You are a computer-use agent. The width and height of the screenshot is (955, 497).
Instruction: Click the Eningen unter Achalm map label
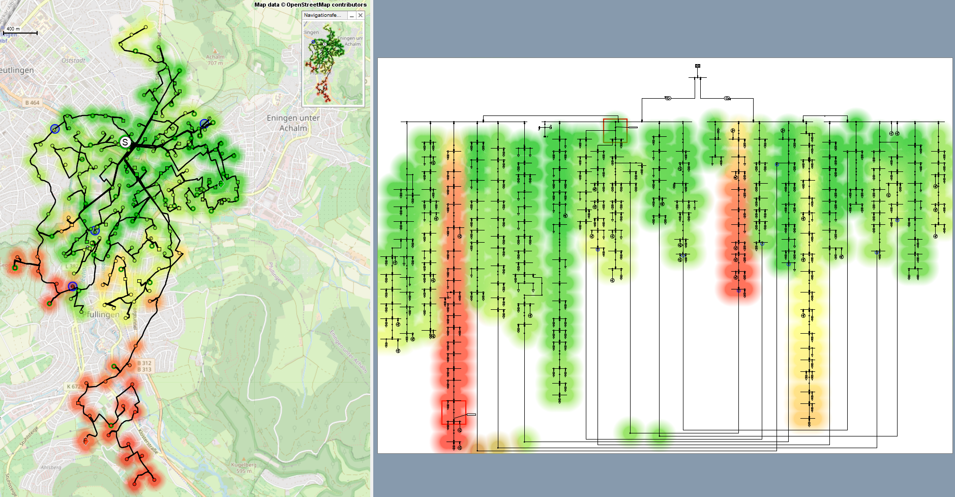[x=293, y=123]
